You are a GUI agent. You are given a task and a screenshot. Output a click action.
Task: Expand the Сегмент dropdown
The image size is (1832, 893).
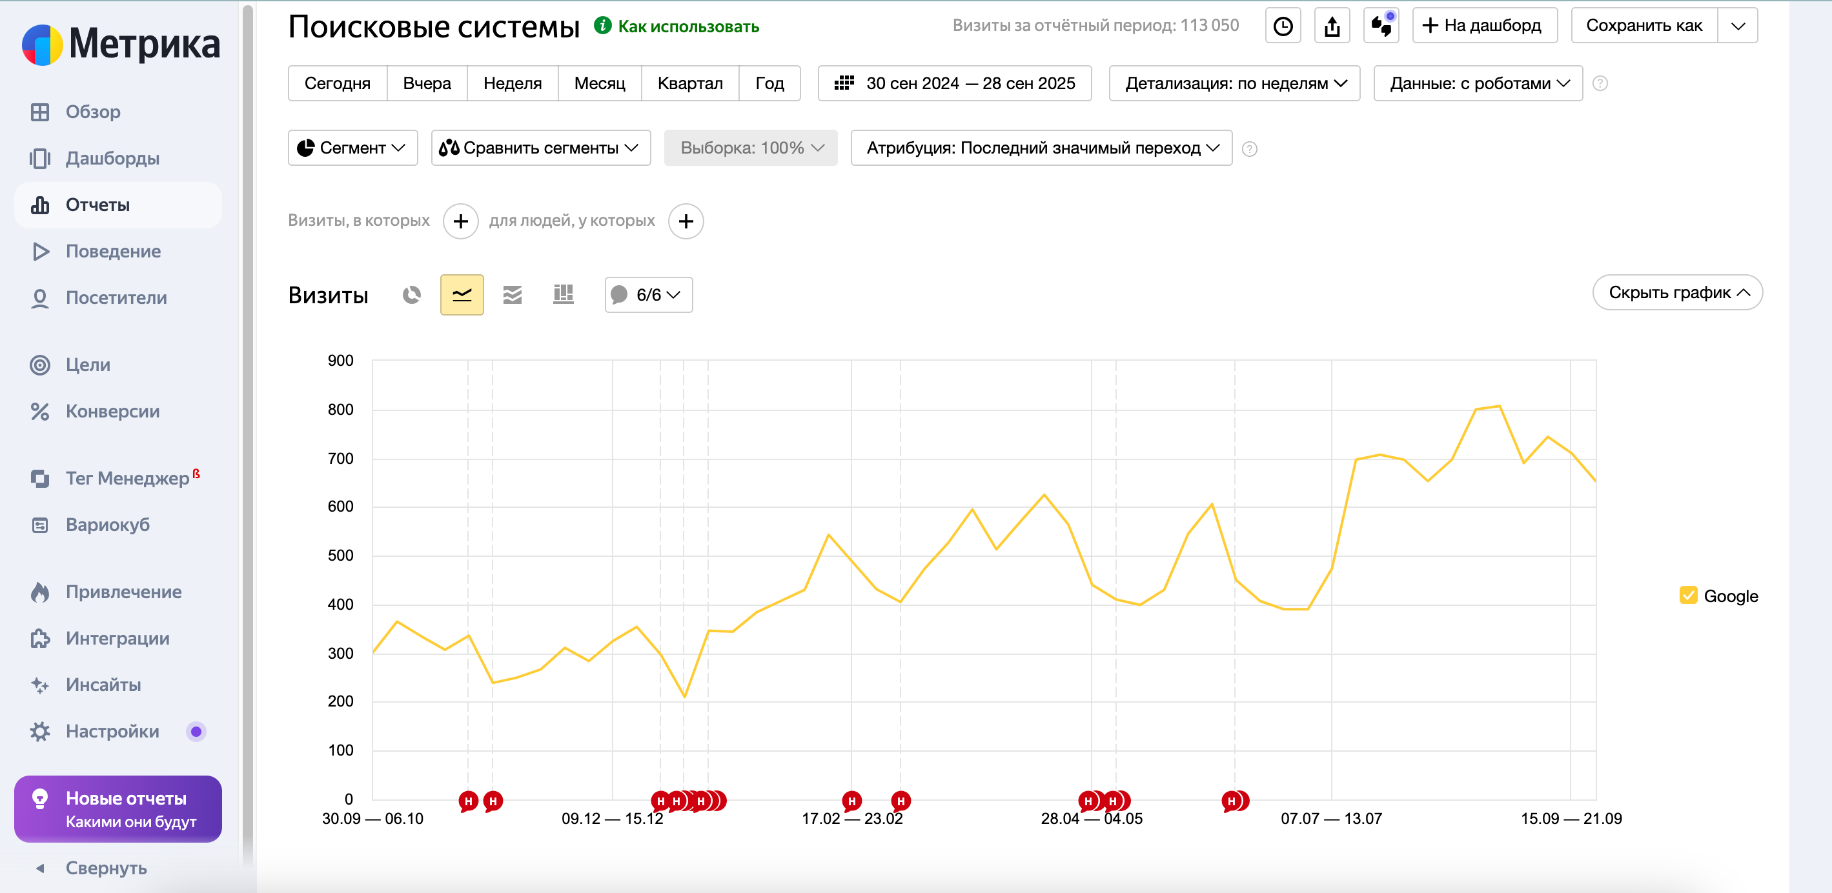coord(352,148)
